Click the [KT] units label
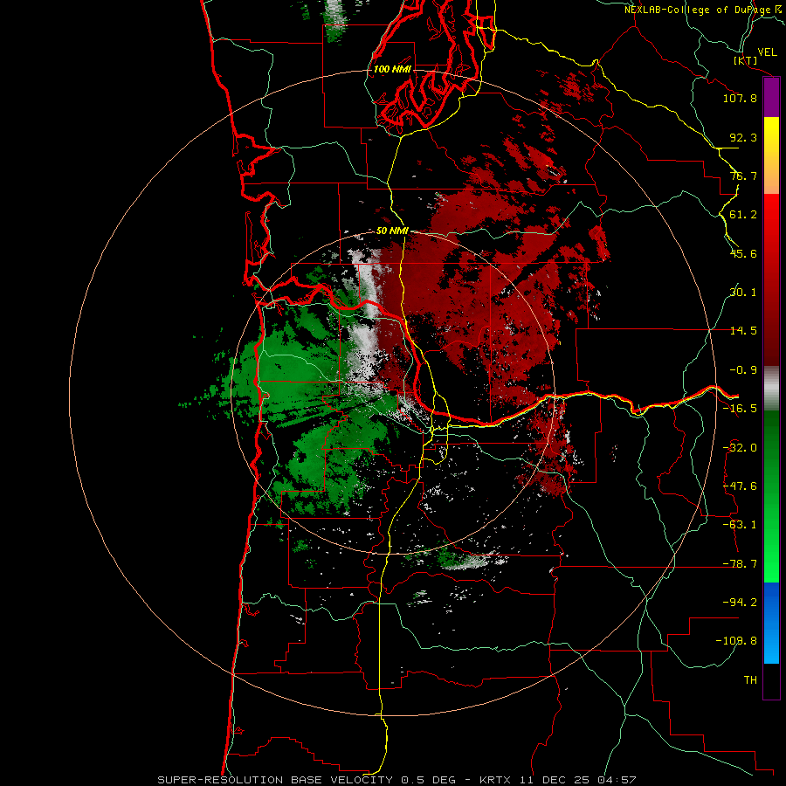 tap(746, 60)
